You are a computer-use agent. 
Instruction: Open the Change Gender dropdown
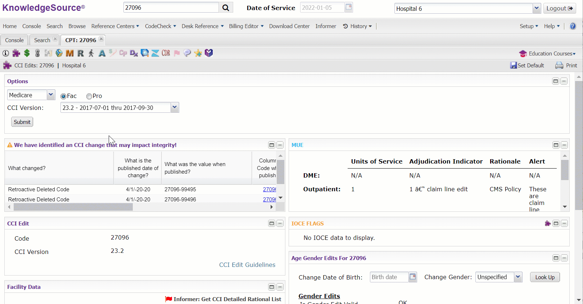click(x=518, y=277)
